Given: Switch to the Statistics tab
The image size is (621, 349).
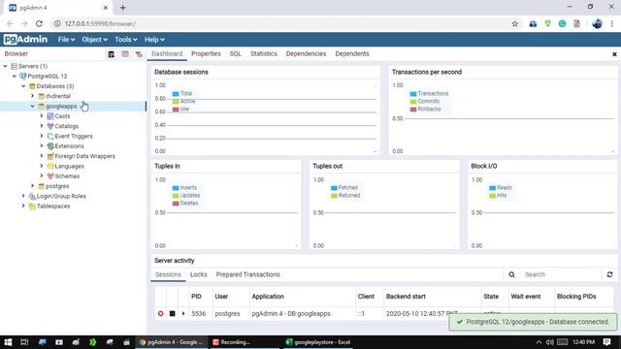Looking at the screenshot, I should (263, 54).
